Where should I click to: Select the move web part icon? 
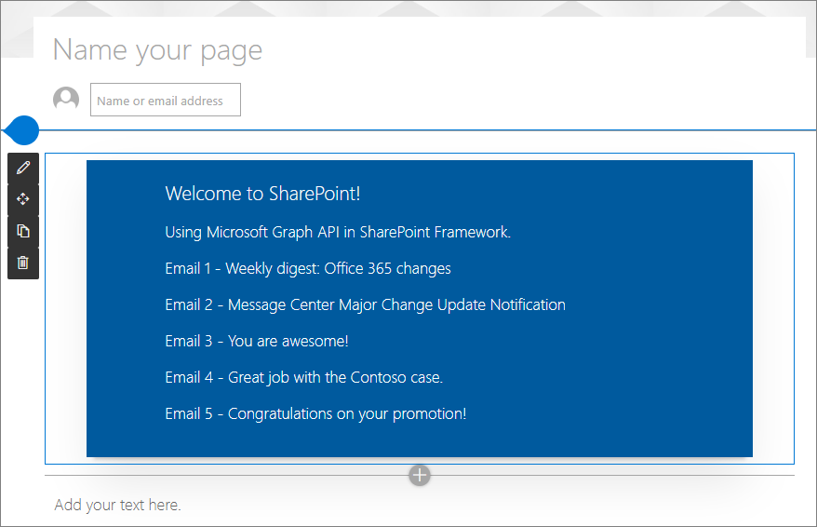[x=23, y=199]
